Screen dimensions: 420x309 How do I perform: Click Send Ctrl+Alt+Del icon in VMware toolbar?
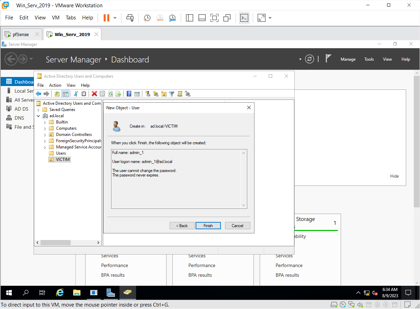pos(130,18)
